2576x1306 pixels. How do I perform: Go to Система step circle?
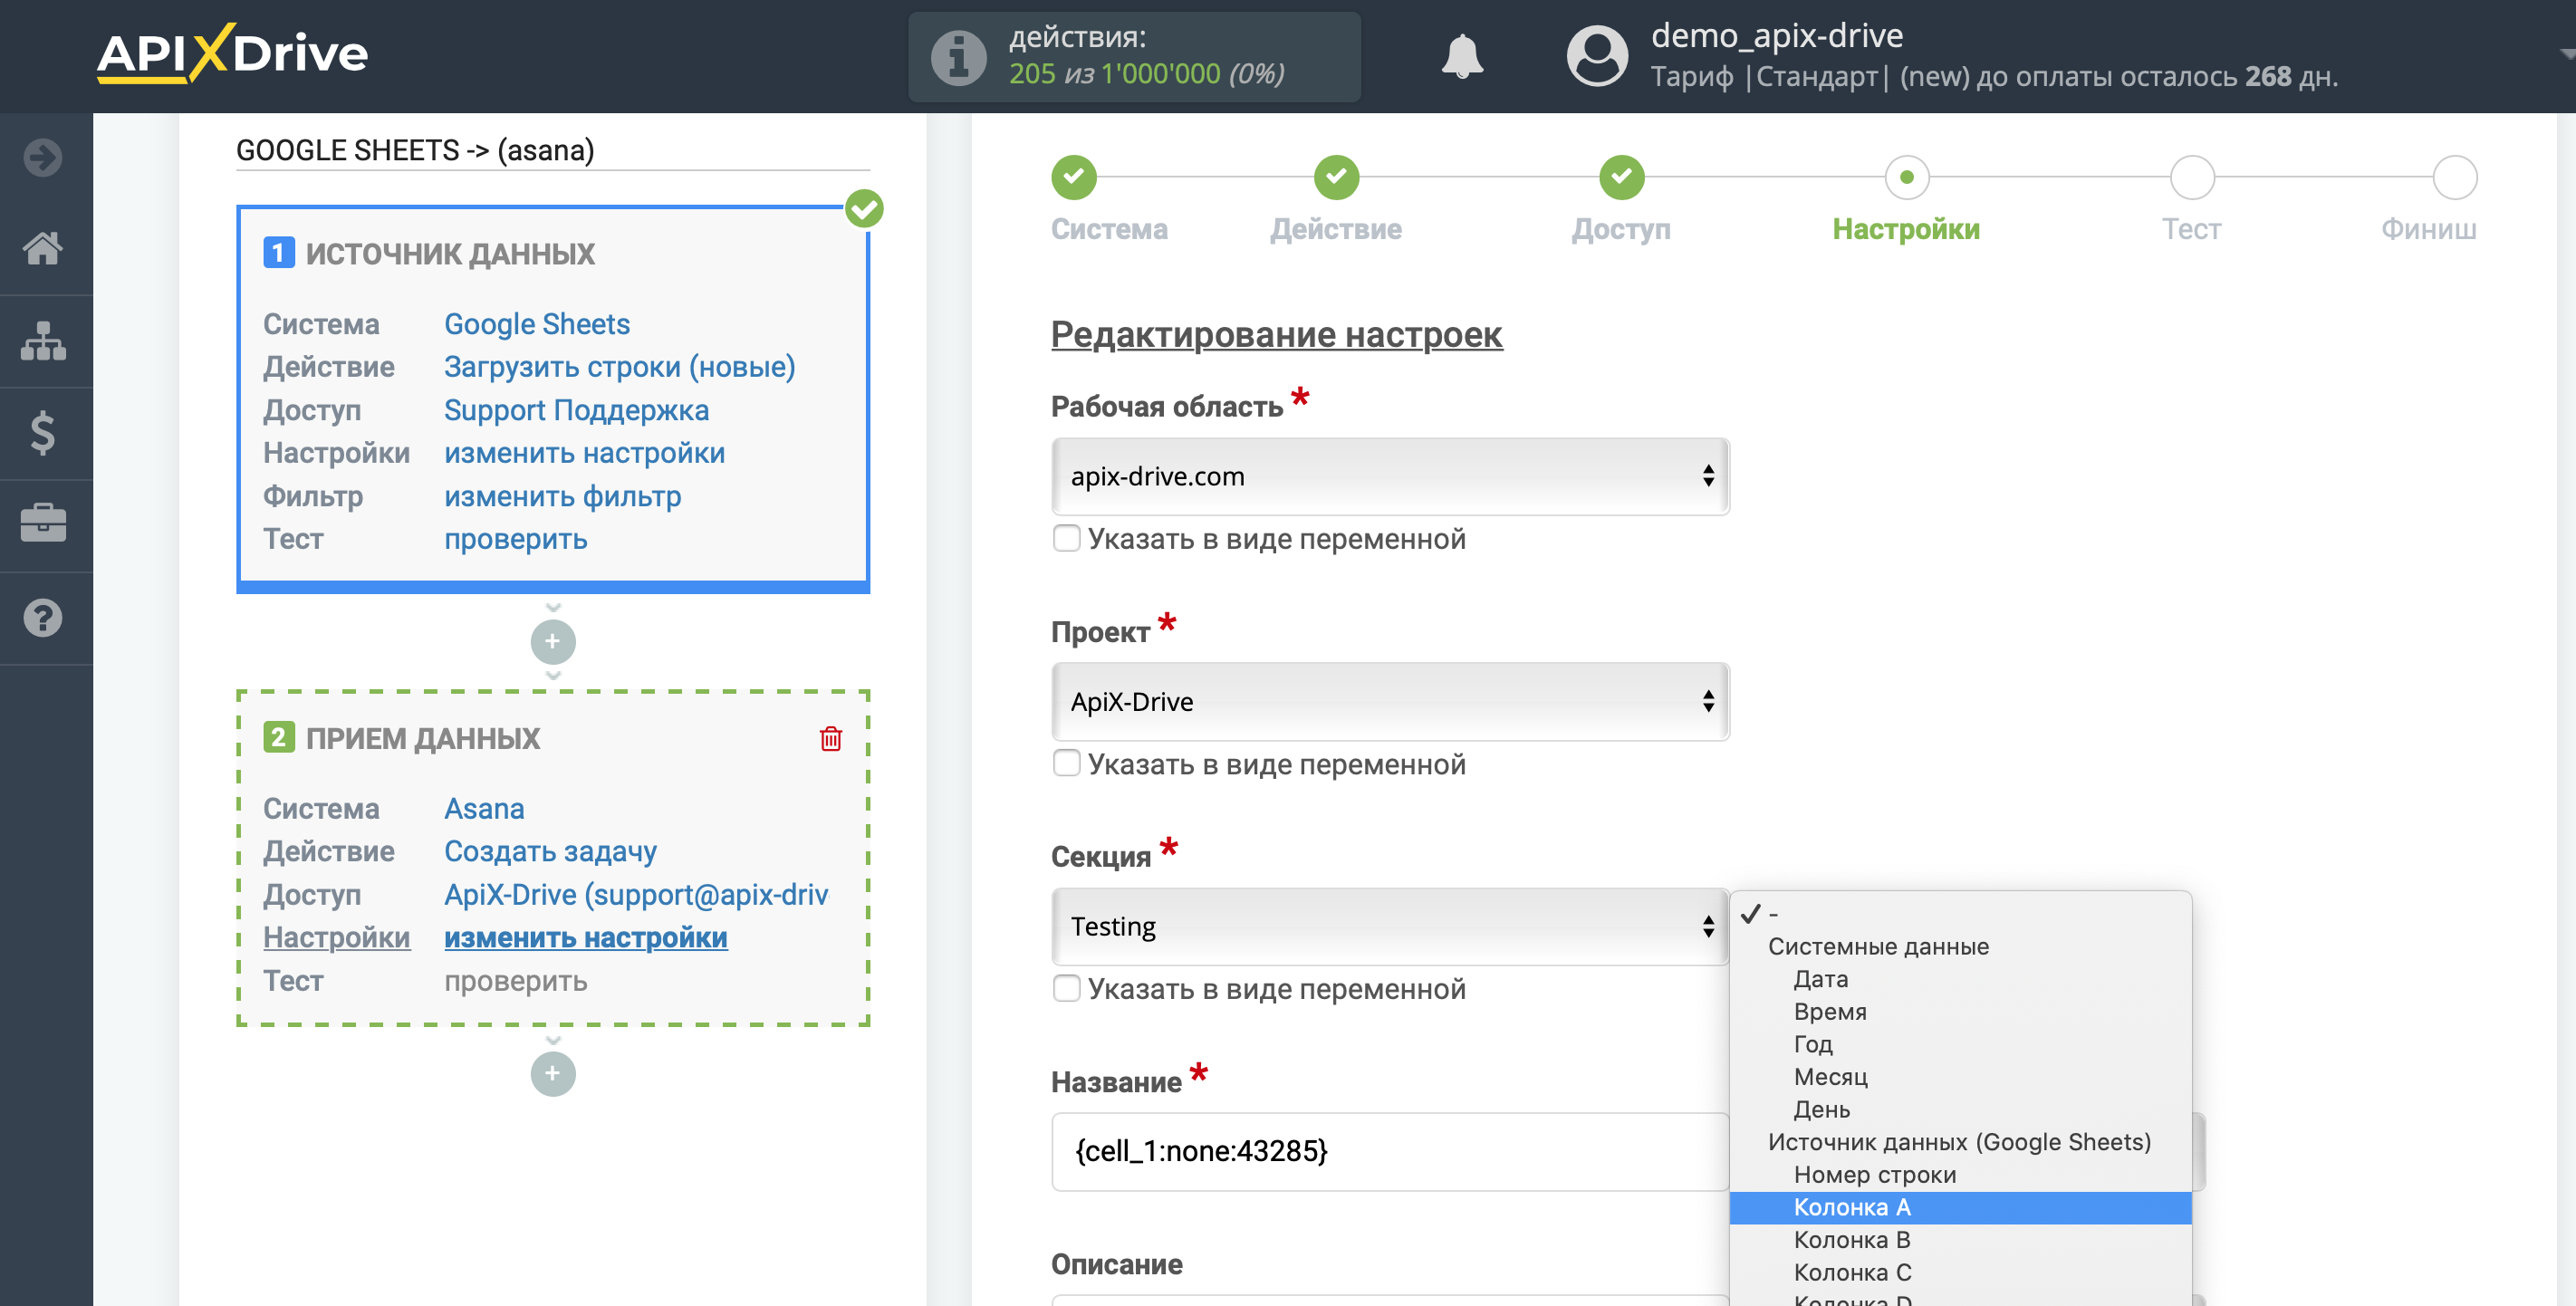pyautogui.click(x=1073, y=177)
